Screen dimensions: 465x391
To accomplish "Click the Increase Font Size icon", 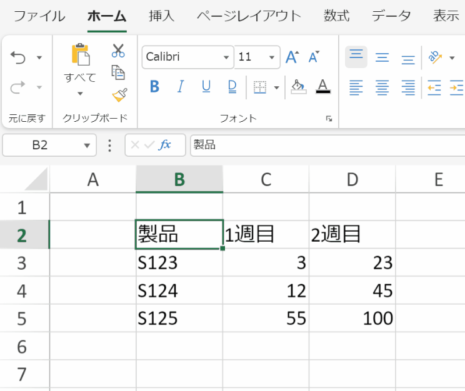I will [x=292, y=57].
